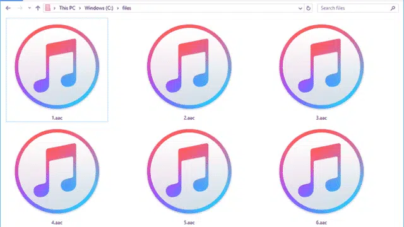Navigate to Windows (C:) breadcrumb
This screenshot has width=404, height=227.
(99, 8)
